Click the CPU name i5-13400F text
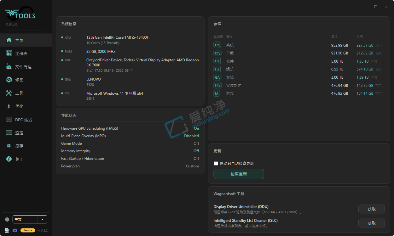Screen dimensions: 394x236 [118, 37]
